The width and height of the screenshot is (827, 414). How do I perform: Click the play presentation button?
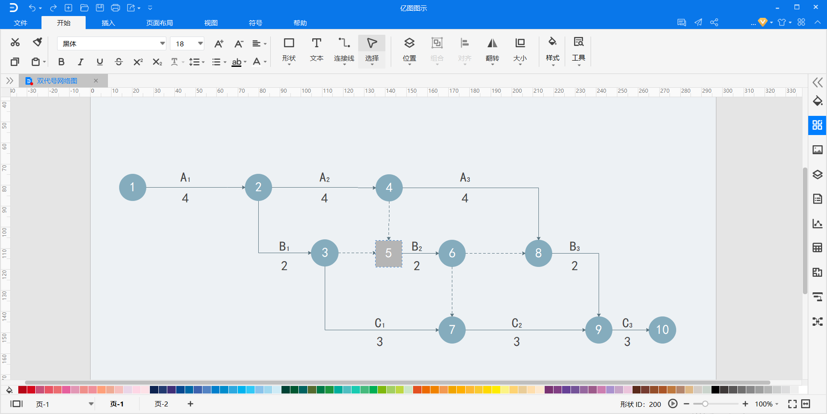point(673,404)
